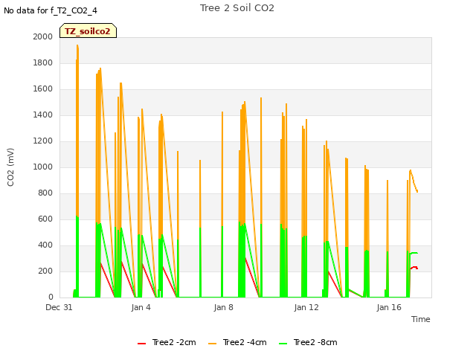Click the '1600' y-axis tick label
The width and height of the screenshot is (476, 357).
pos(43,89)
